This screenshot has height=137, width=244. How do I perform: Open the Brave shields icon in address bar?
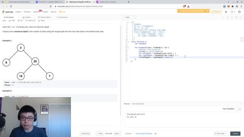pyautogui.click(x=185, y=6)
